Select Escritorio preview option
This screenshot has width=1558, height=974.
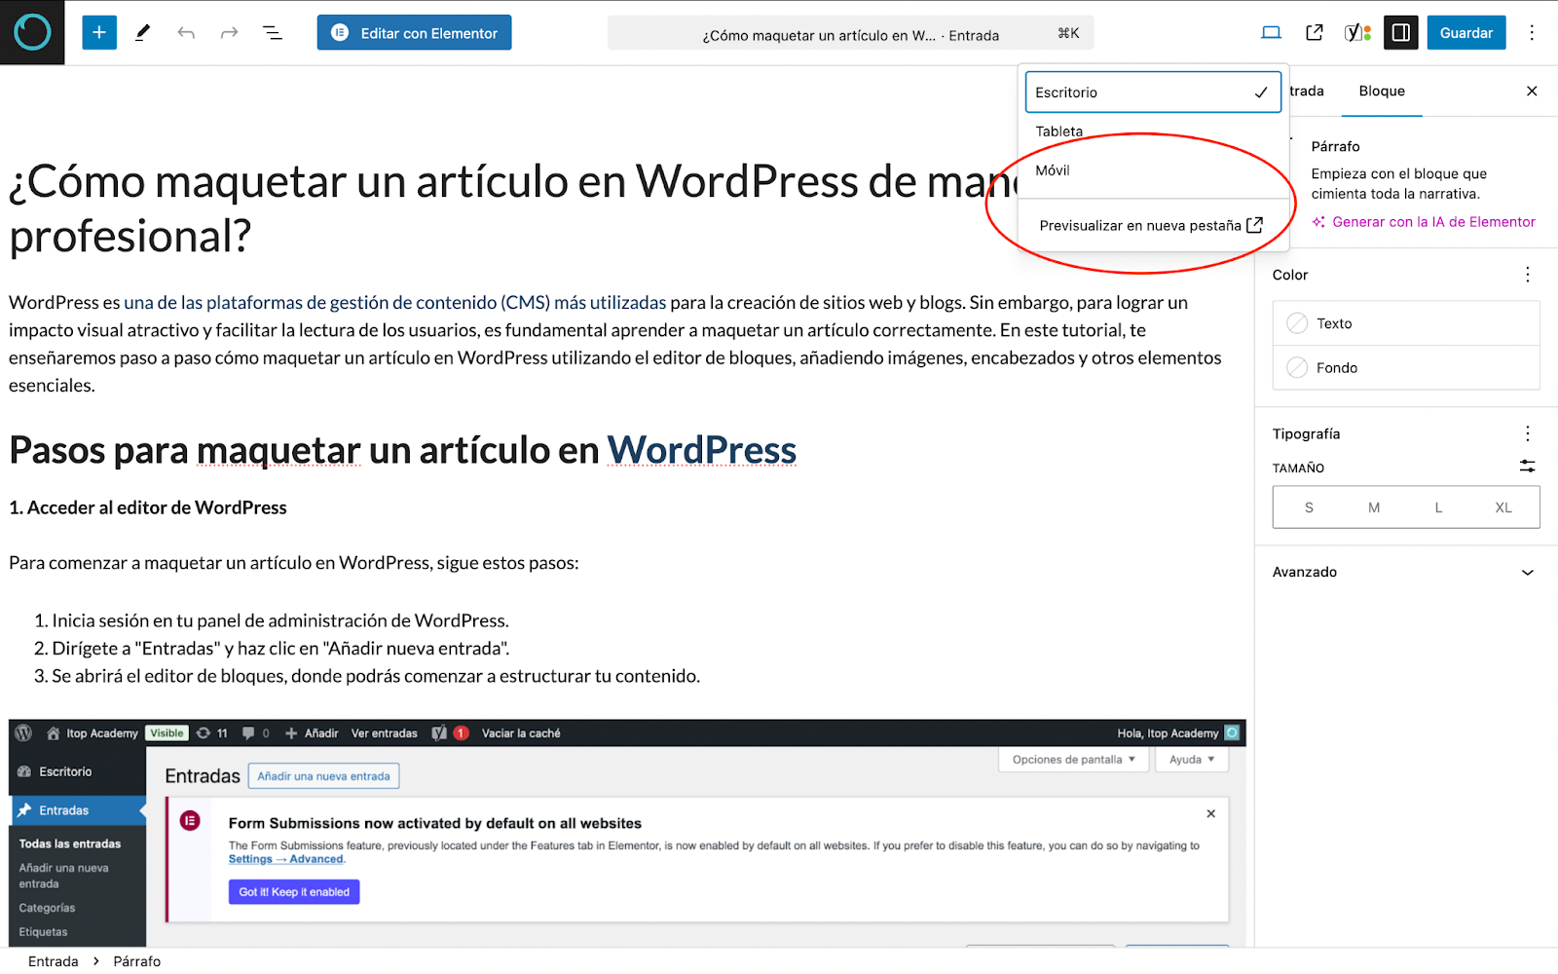pos(1153,92)
